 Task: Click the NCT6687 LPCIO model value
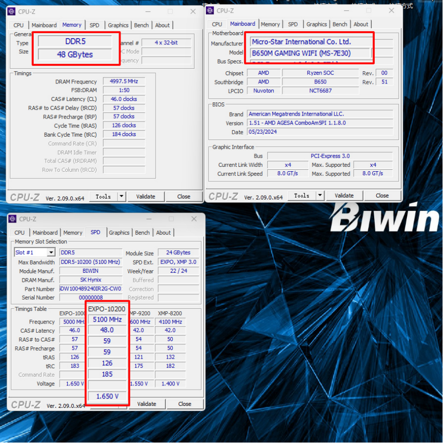321,91
